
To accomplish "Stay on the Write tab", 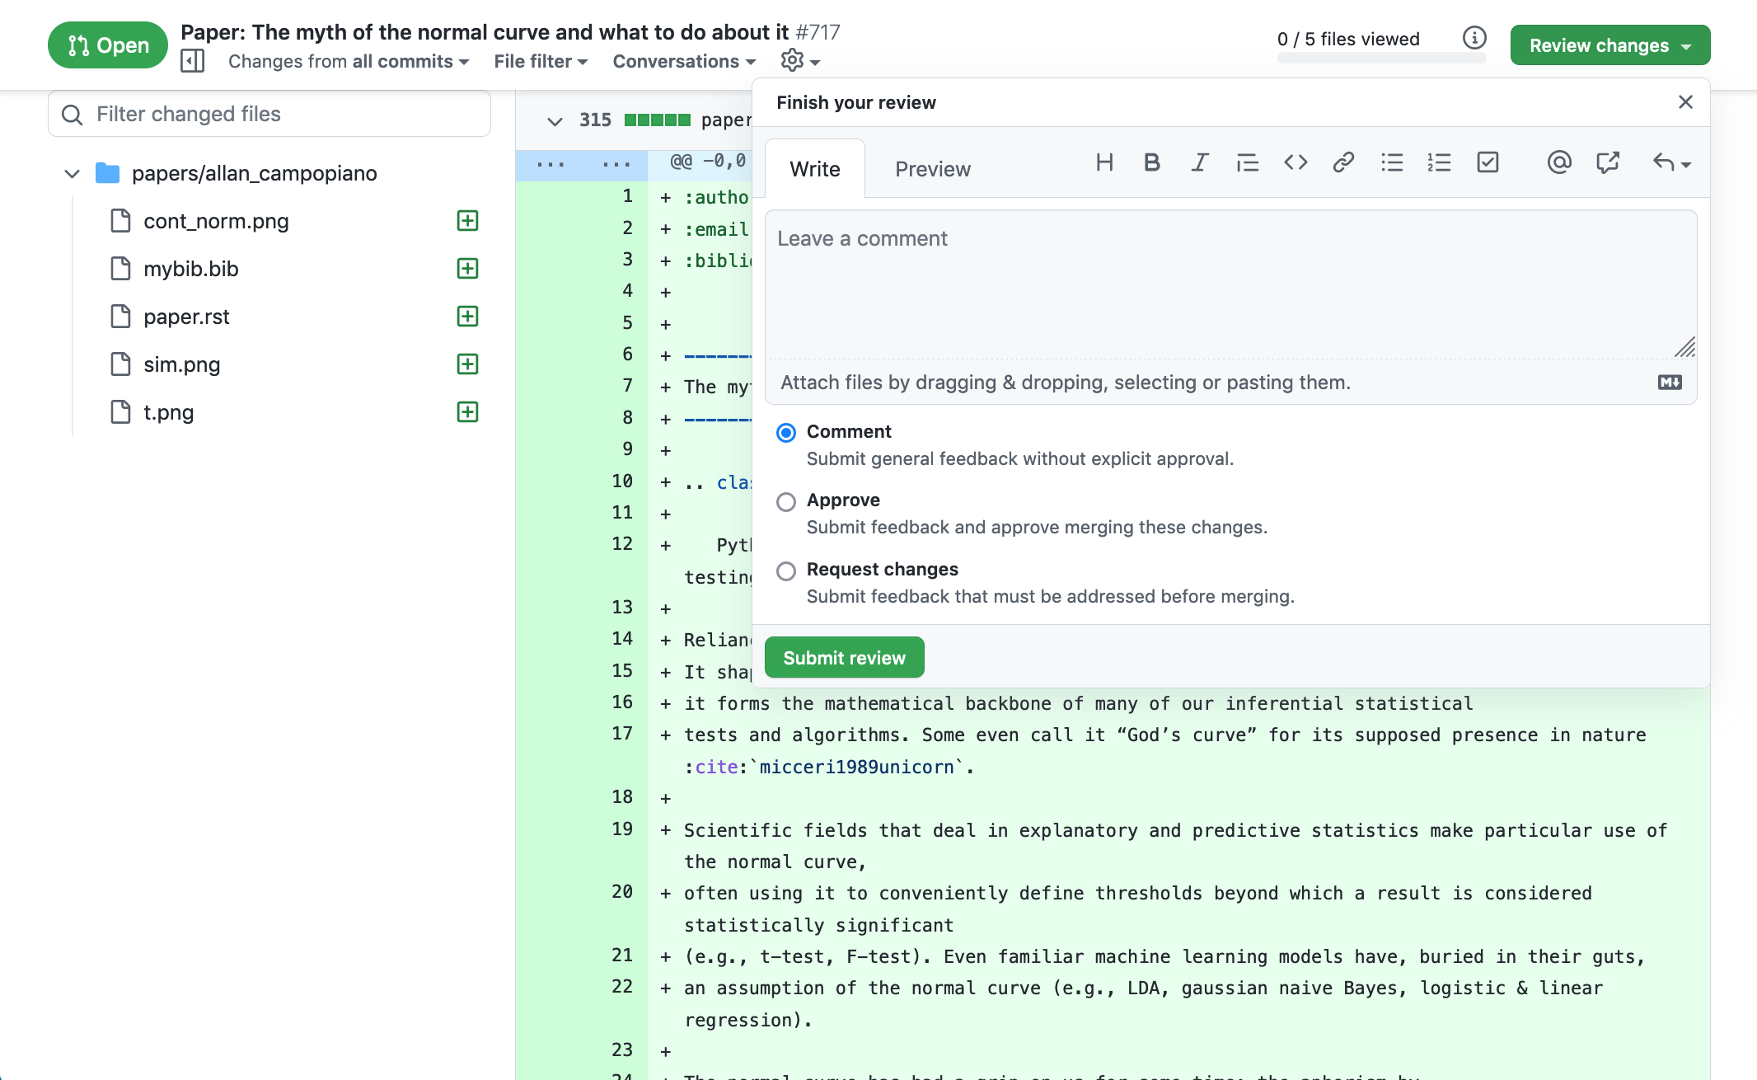I will click(x=814, y=168).
